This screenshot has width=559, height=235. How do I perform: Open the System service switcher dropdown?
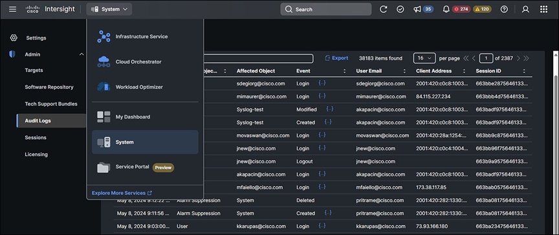(109, 9)
